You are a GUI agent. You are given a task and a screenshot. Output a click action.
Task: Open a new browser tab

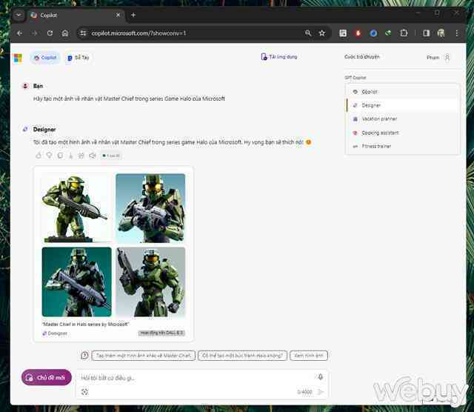click(133, 15)
